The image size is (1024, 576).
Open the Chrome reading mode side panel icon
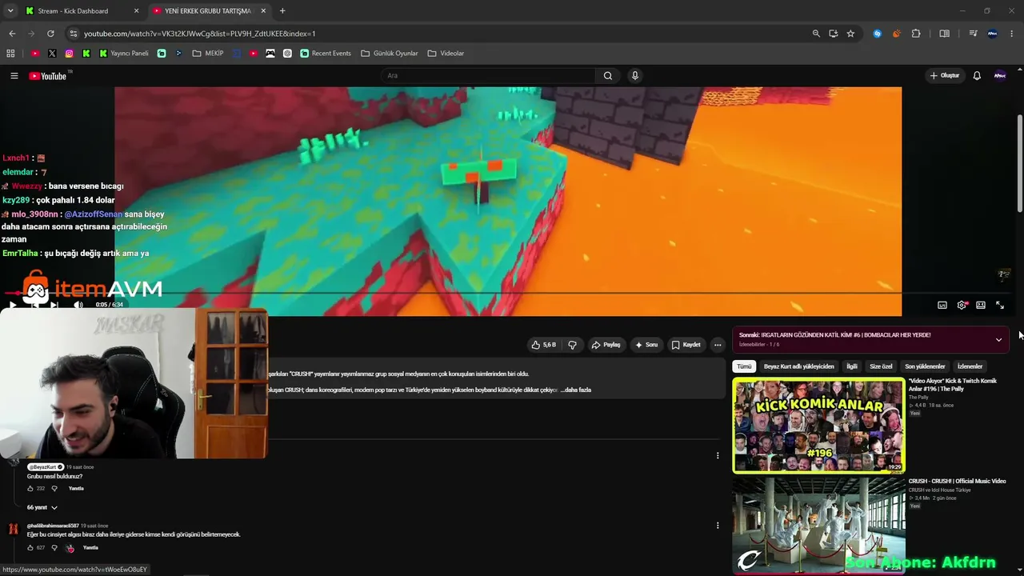(x=945, y=34)
